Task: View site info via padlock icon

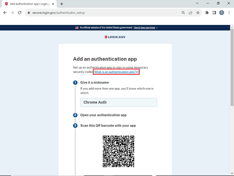Action: (x=28, y=12)
